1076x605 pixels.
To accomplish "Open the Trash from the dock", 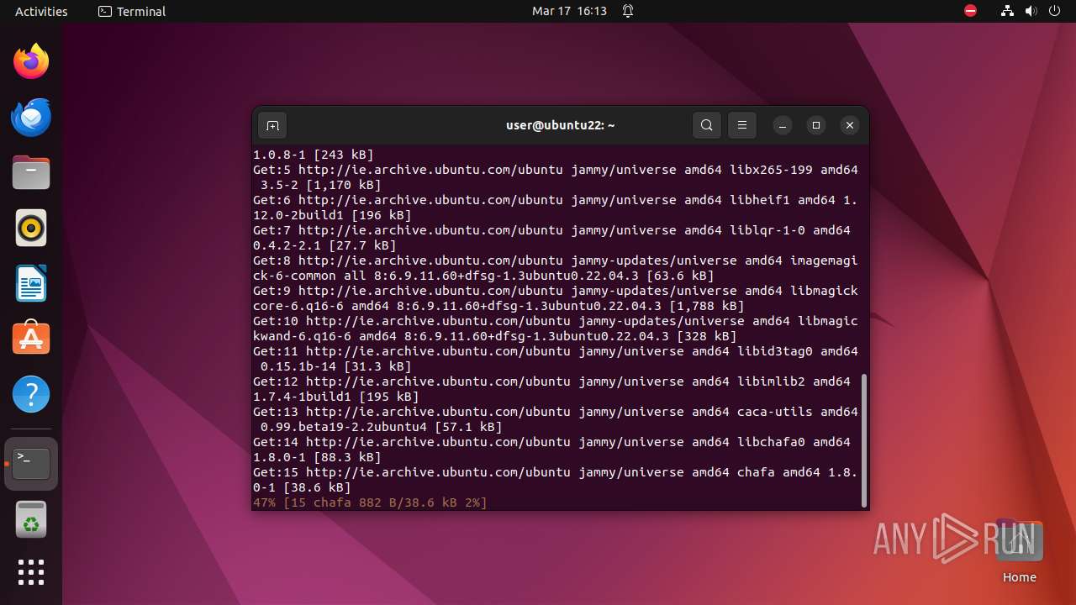I will [31, 519].
